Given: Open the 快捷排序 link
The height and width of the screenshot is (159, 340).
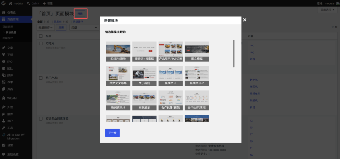Looking at the screenshot, I should point(78,22).
